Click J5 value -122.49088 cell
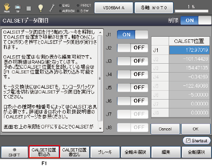 click(189, 86)
